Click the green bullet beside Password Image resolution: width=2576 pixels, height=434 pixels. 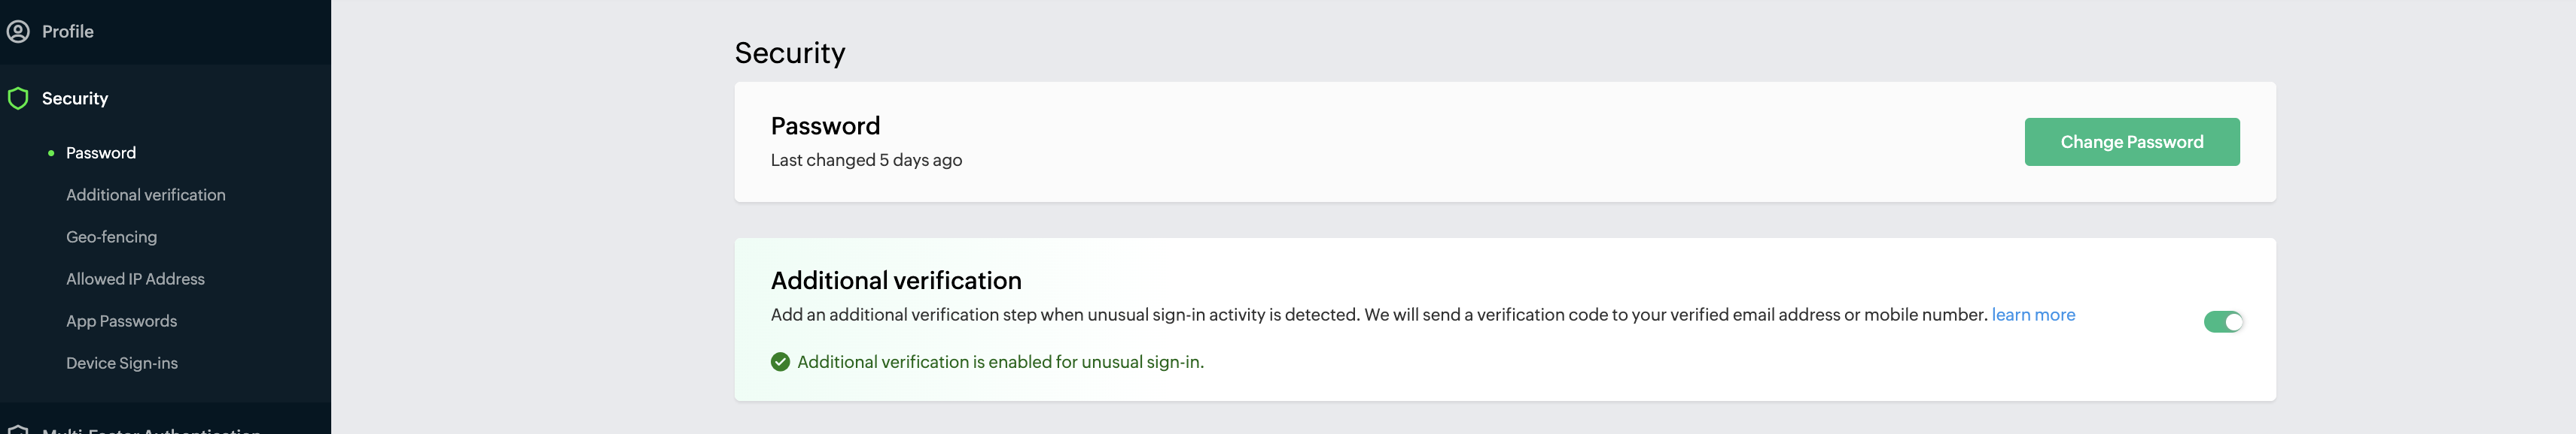coord(51,154)
